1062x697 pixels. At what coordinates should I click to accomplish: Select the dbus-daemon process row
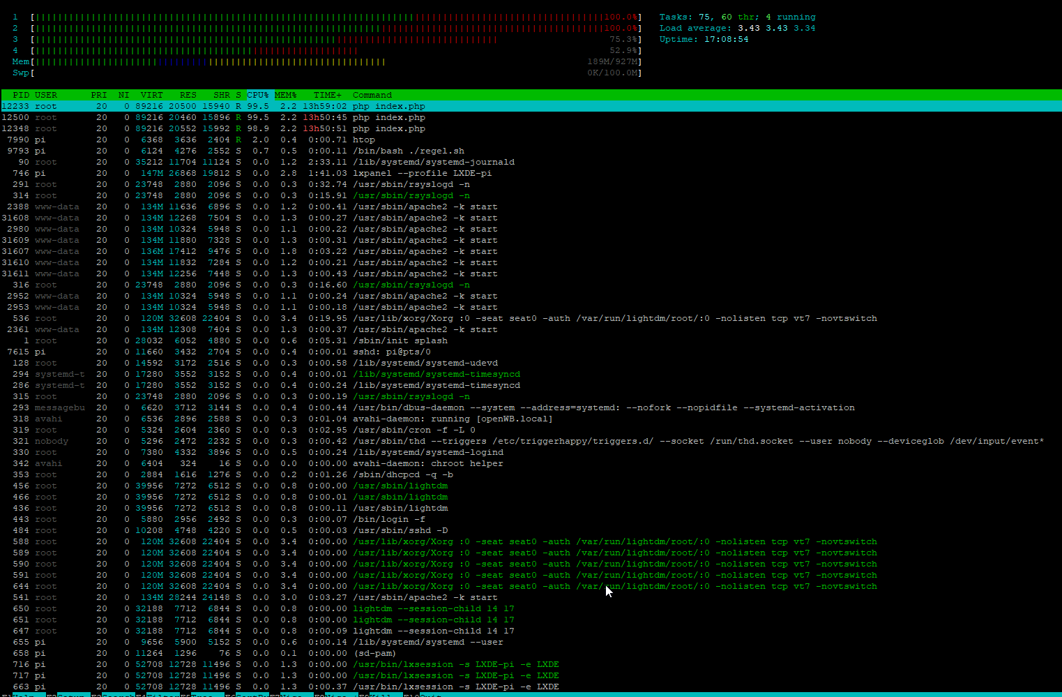click(531, 407)
